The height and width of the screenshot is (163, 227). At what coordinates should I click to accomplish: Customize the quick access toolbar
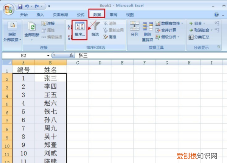pos(49,6)
